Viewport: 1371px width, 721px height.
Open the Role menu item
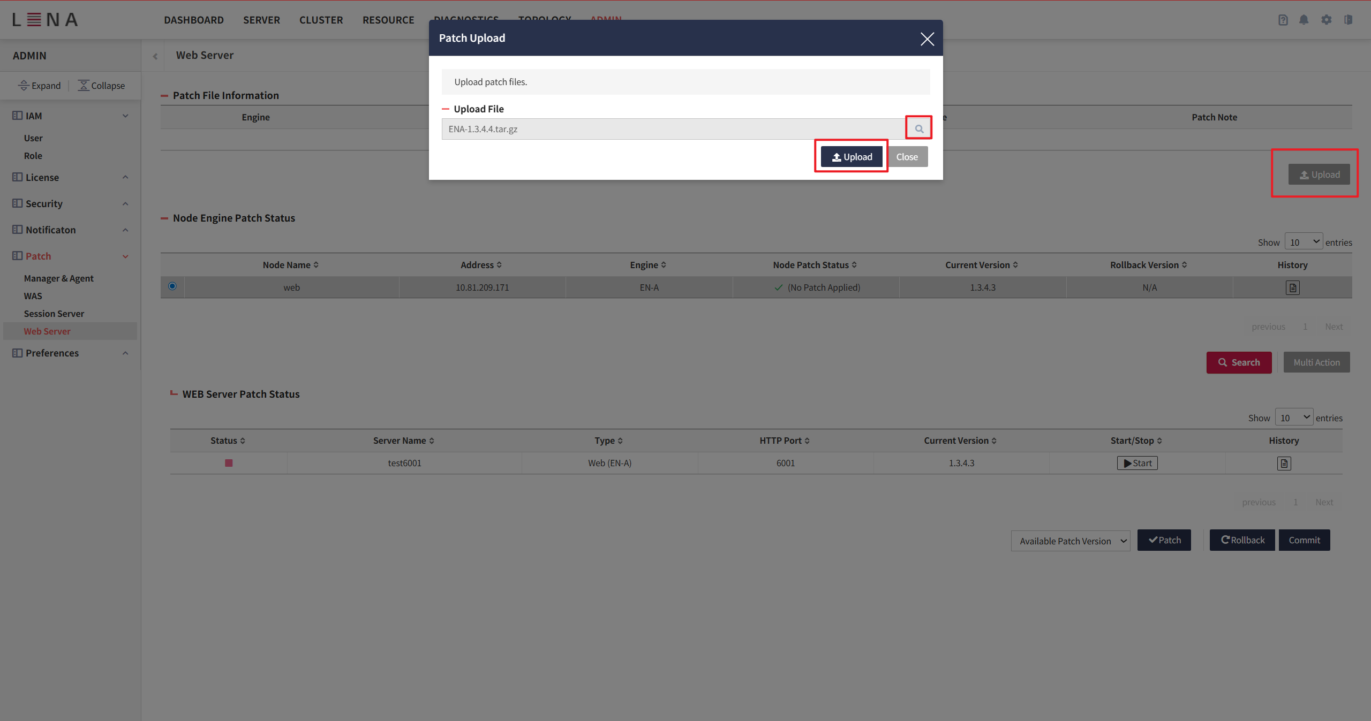point(33,156)
